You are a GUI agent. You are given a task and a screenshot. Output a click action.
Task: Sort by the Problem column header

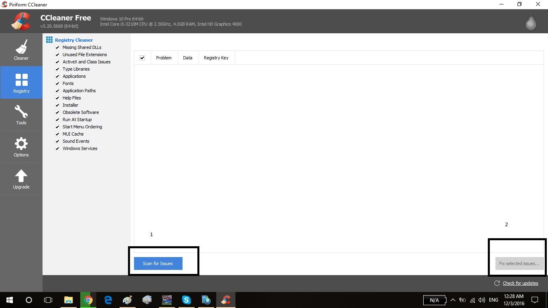point(164,58)
